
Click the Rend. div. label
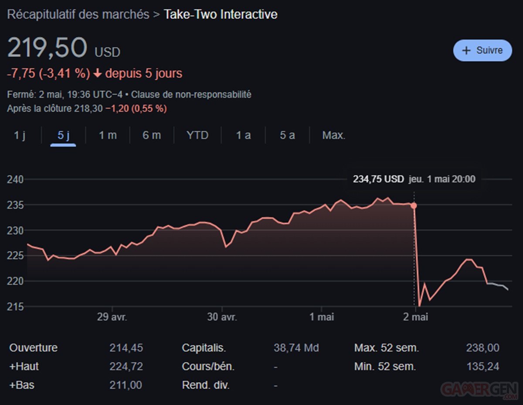(x=206, y=385)
